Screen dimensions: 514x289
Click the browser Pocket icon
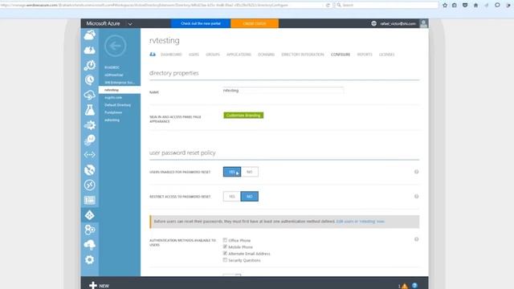pyautogui.click(x=465, y=6)
